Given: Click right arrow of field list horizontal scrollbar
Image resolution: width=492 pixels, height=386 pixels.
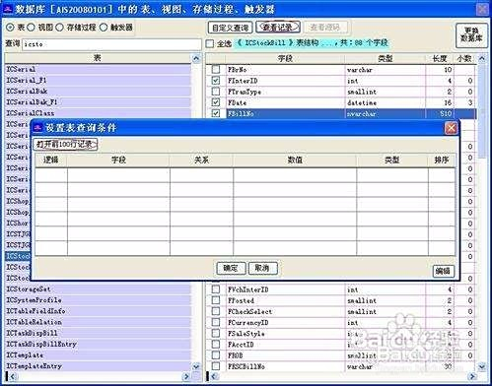Looking at the screenshot, I should (x=472, y=376).
